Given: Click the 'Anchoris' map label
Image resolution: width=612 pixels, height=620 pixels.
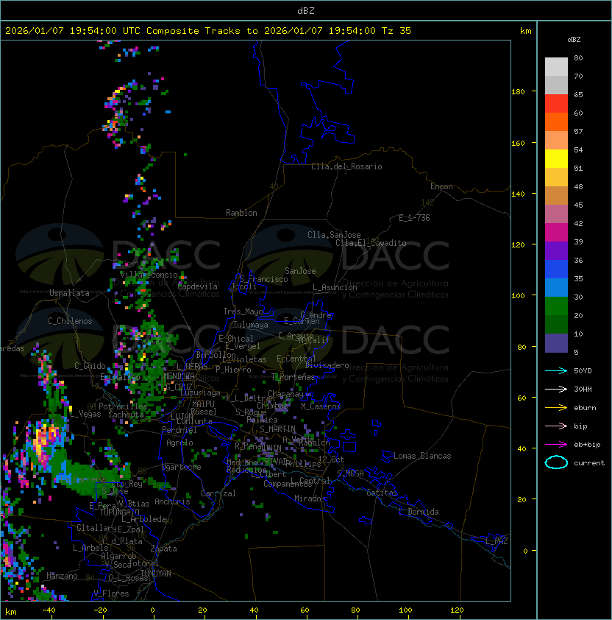Looking at the screenshot, I should (172, 501).
